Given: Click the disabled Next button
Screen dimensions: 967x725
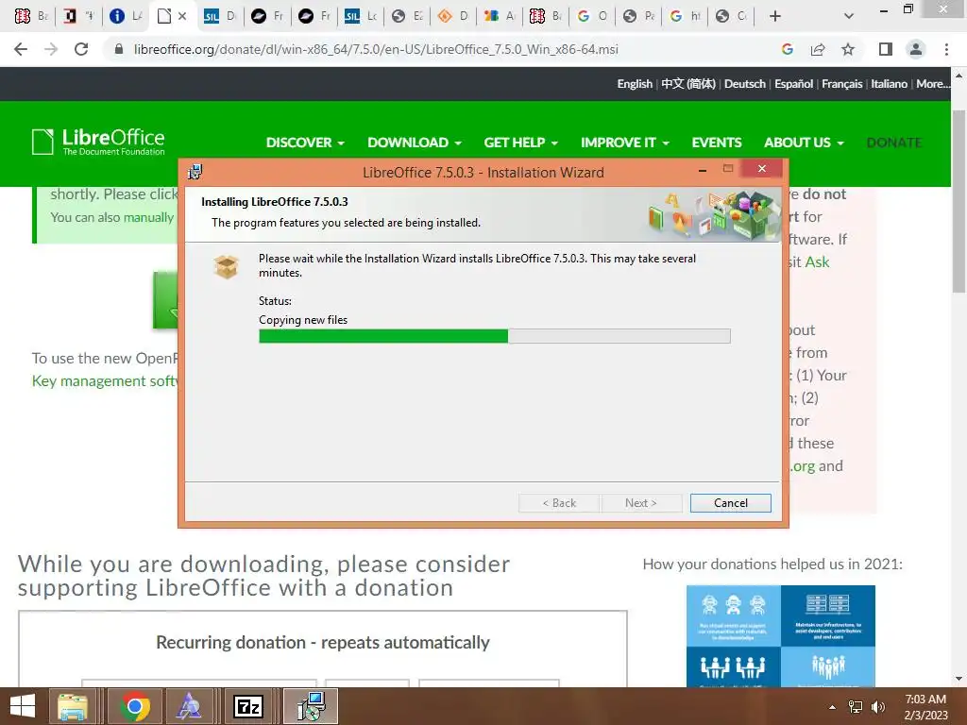Looking at the screenshot, I should pos(641,503).
